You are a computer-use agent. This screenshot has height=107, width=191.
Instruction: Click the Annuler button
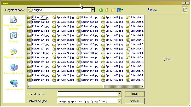(x=134, y=101)
